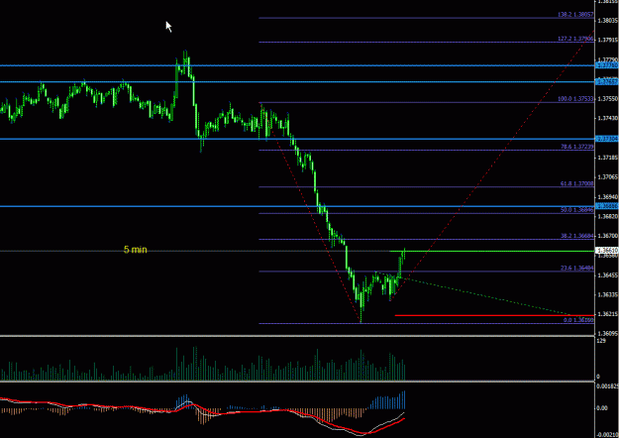Select the red horizontal stop line
The height and width of the screenshot is (438, 619).
coord(494,315)
